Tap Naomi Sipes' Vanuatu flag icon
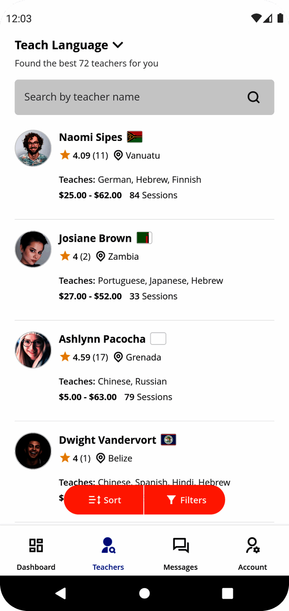Screen dimensions: 289x611 tap(135, 137)
